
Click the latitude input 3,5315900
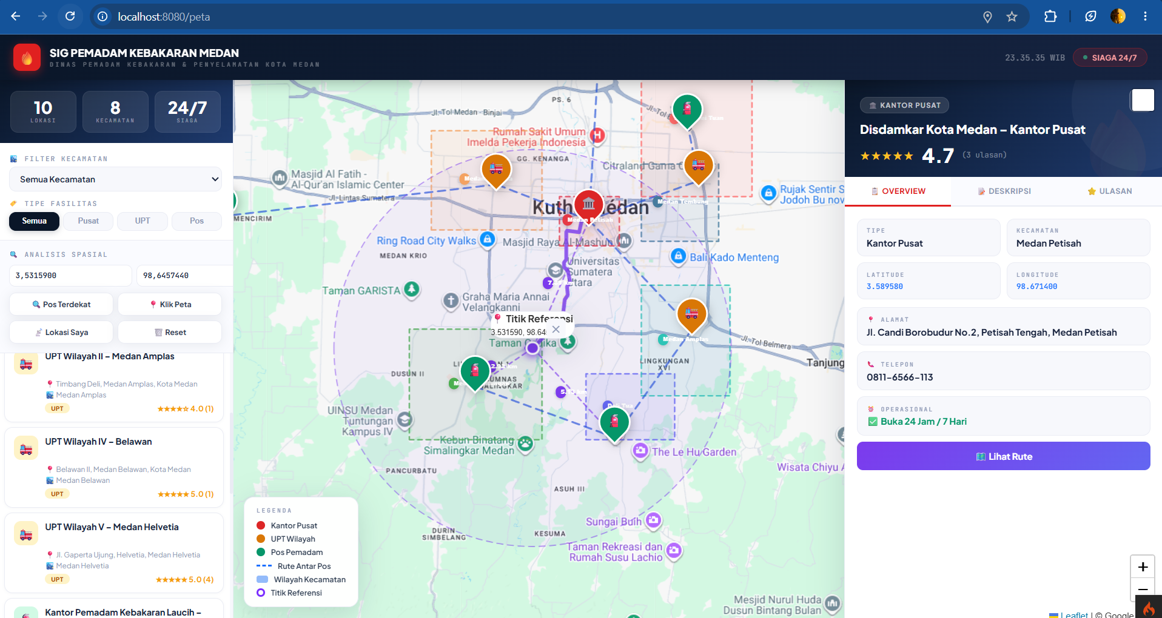[70, 276]
